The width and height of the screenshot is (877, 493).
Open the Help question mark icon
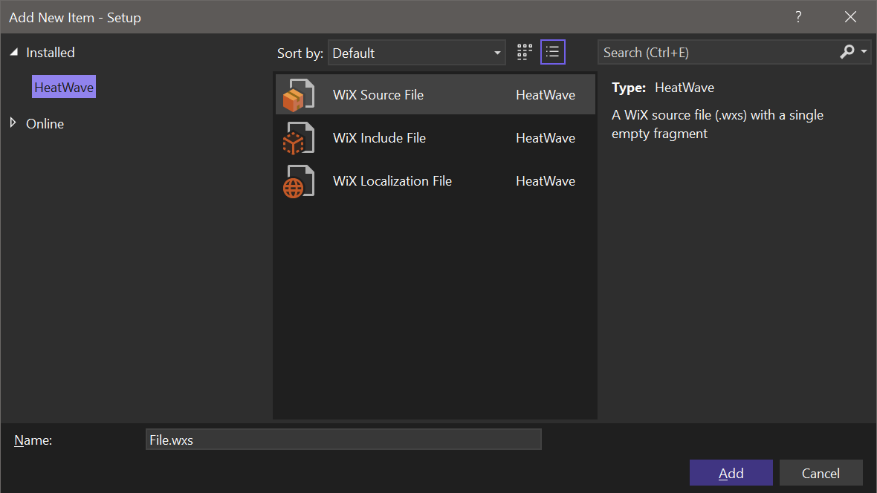[x=798, y=16]
